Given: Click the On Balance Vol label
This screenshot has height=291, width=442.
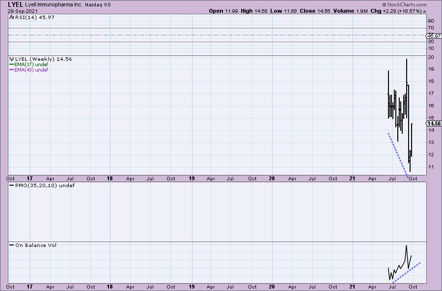Looking at the screenshot, I should (x=36, y=245).
